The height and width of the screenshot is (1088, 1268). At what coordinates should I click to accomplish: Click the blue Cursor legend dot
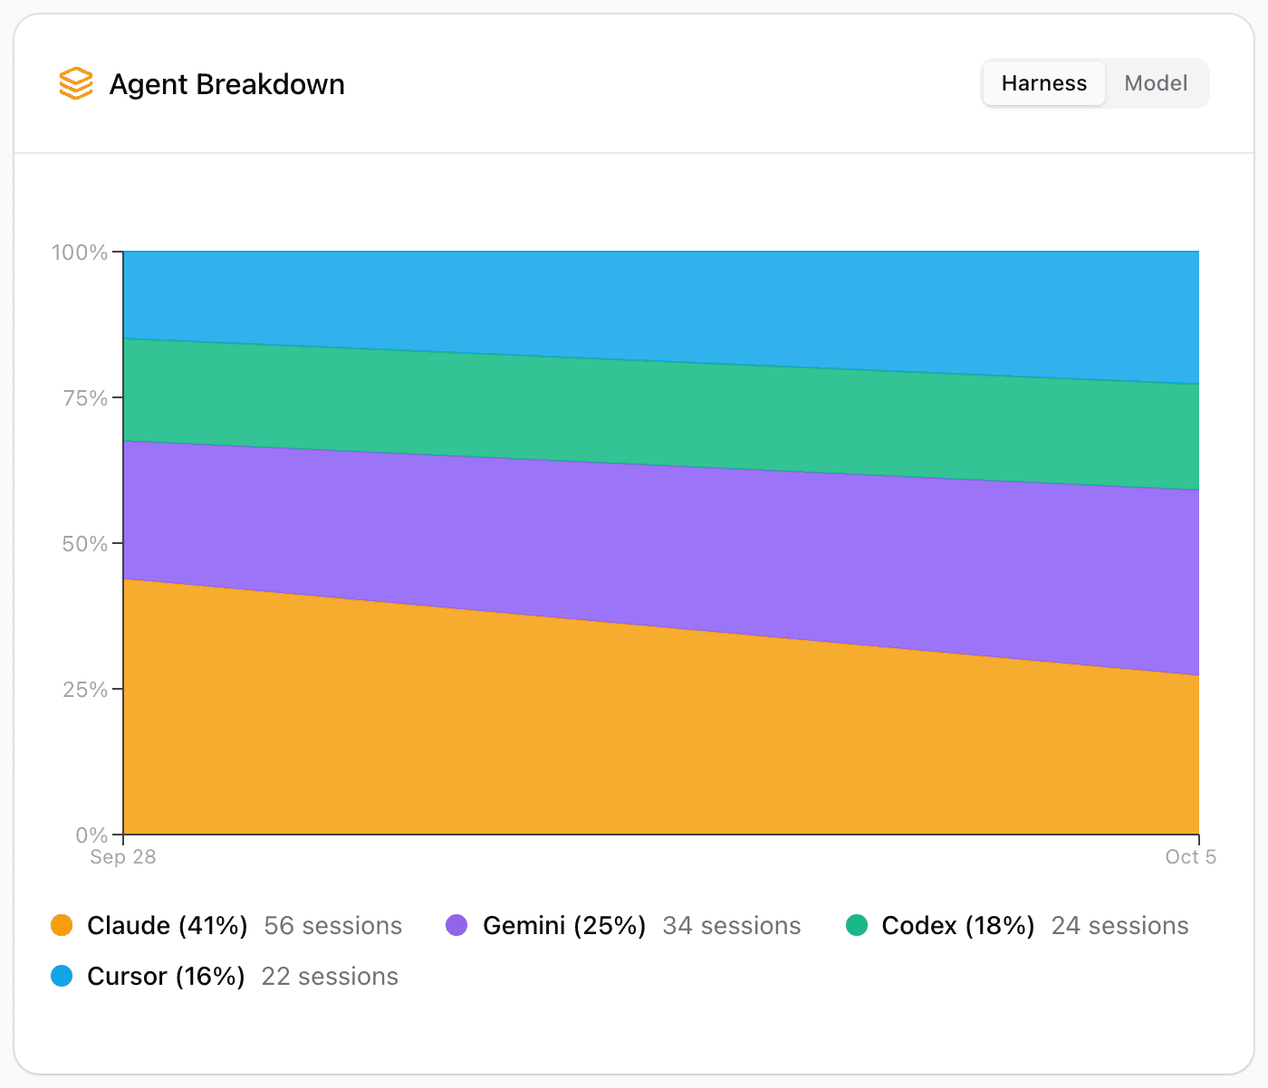[x=62, y=976]
